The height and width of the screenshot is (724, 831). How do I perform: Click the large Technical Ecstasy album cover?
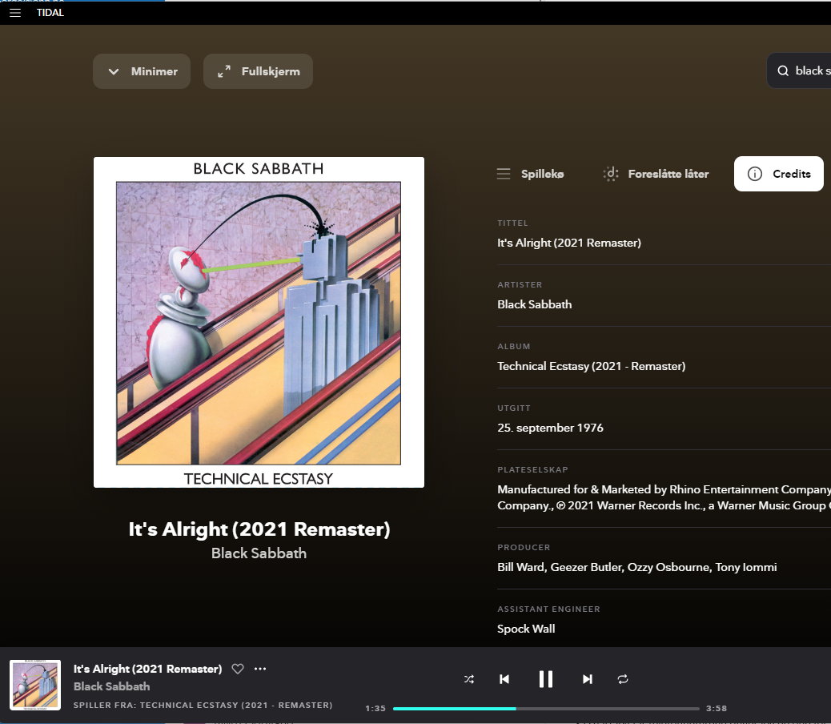coord(259,322)
